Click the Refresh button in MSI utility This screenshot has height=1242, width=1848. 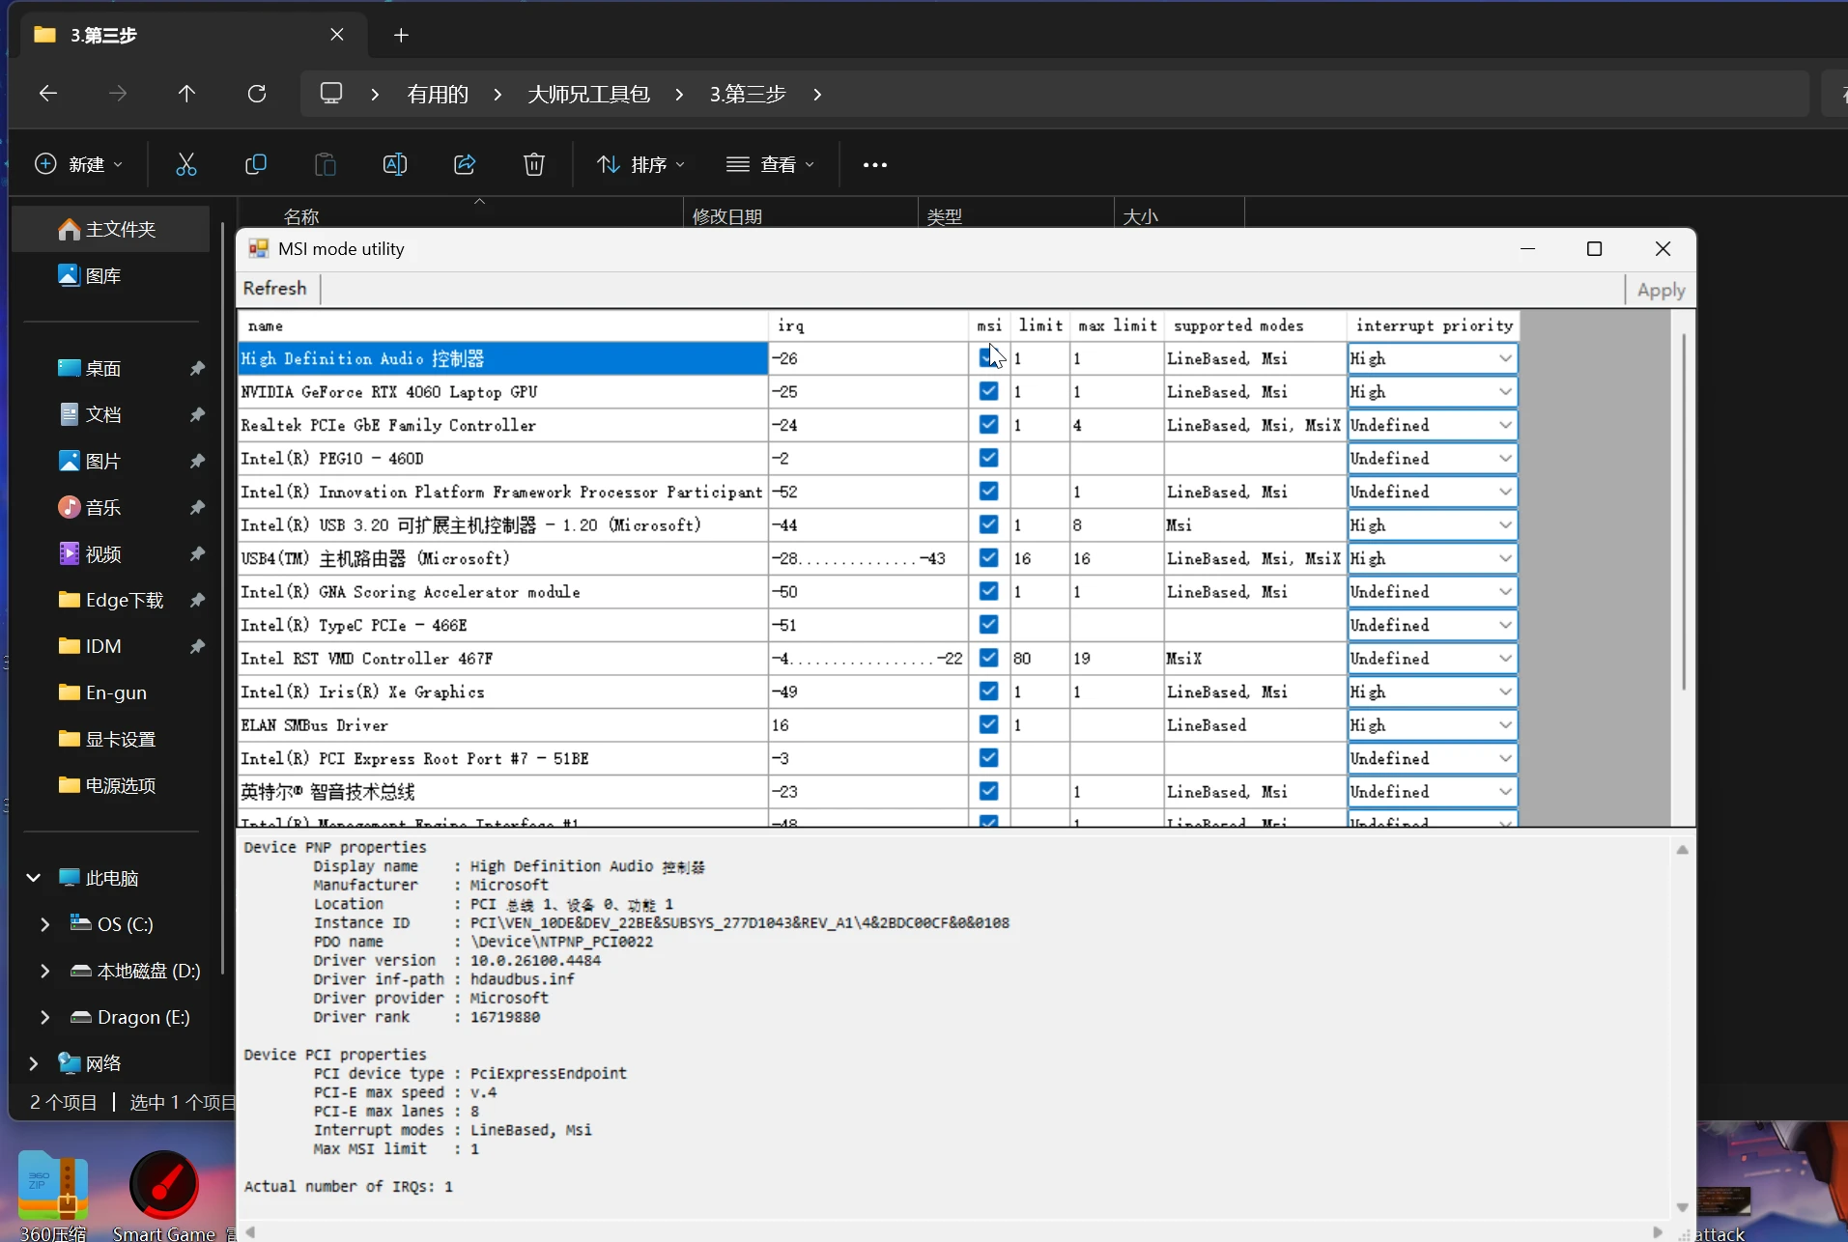click(274, 289)
